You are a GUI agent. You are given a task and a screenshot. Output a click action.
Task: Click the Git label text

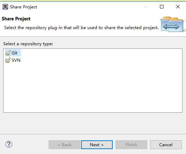coord(14,53)
